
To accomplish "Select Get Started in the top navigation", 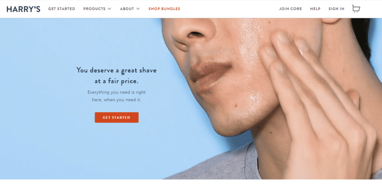I will 62,9.
